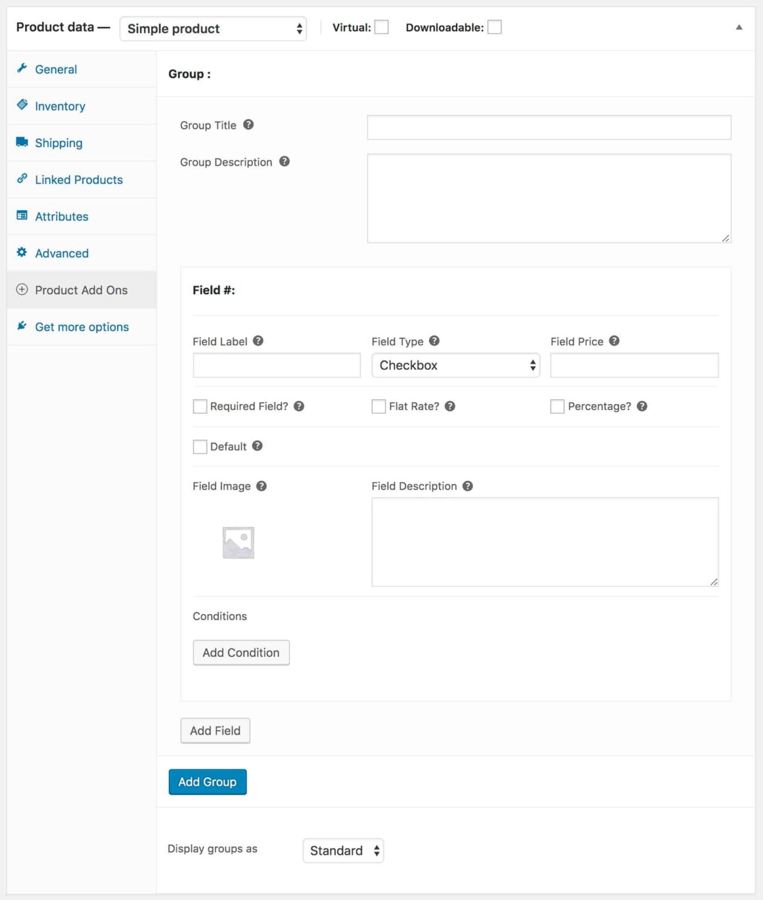This screenshot has width=763, height=900.
Task: Open Inventory via its tag icon
Action: 22,105
